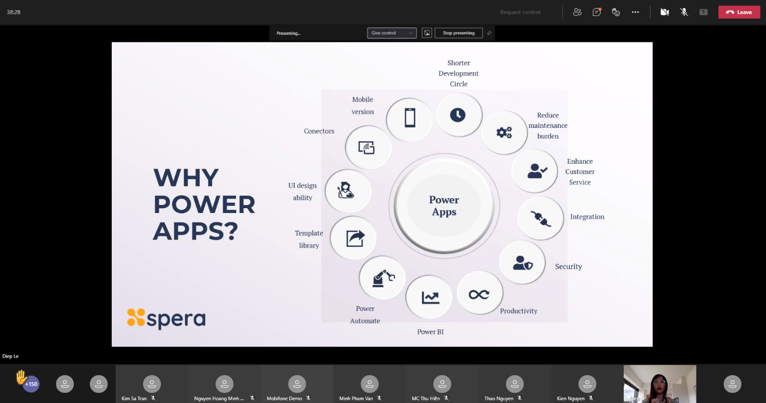Turn on the camera

click(665, 12)
